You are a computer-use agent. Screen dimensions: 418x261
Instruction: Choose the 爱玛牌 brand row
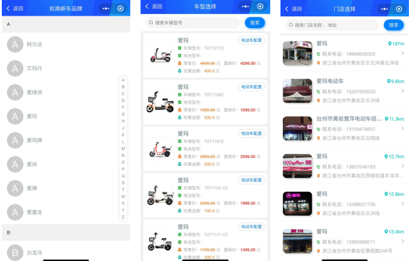click(66, 140)
